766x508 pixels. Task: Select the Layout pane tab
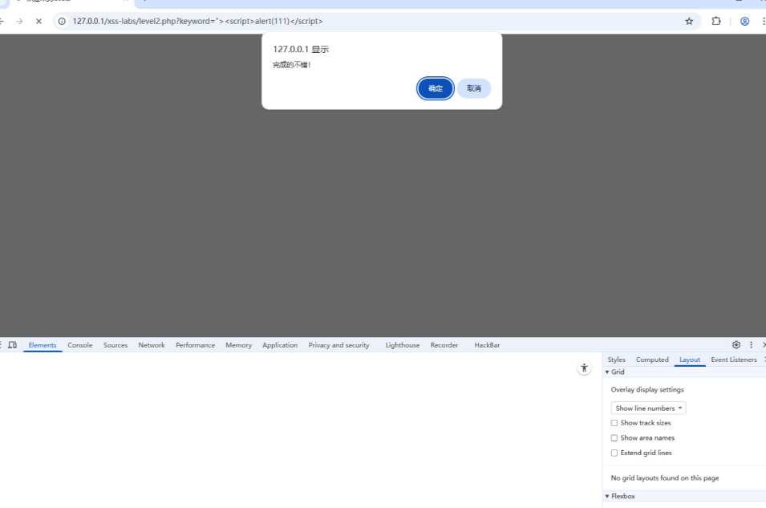tap(690, 360)
